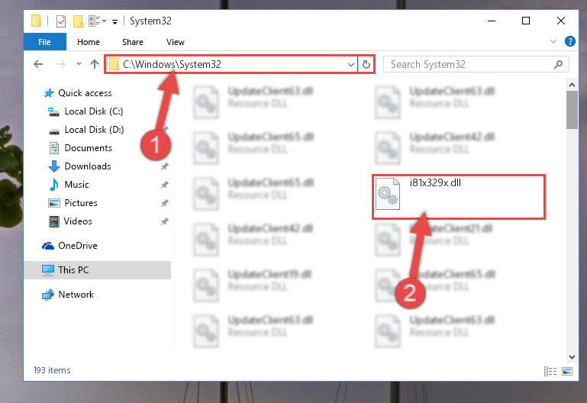
Task: Go up one folder level
Action: click(95, 64)
